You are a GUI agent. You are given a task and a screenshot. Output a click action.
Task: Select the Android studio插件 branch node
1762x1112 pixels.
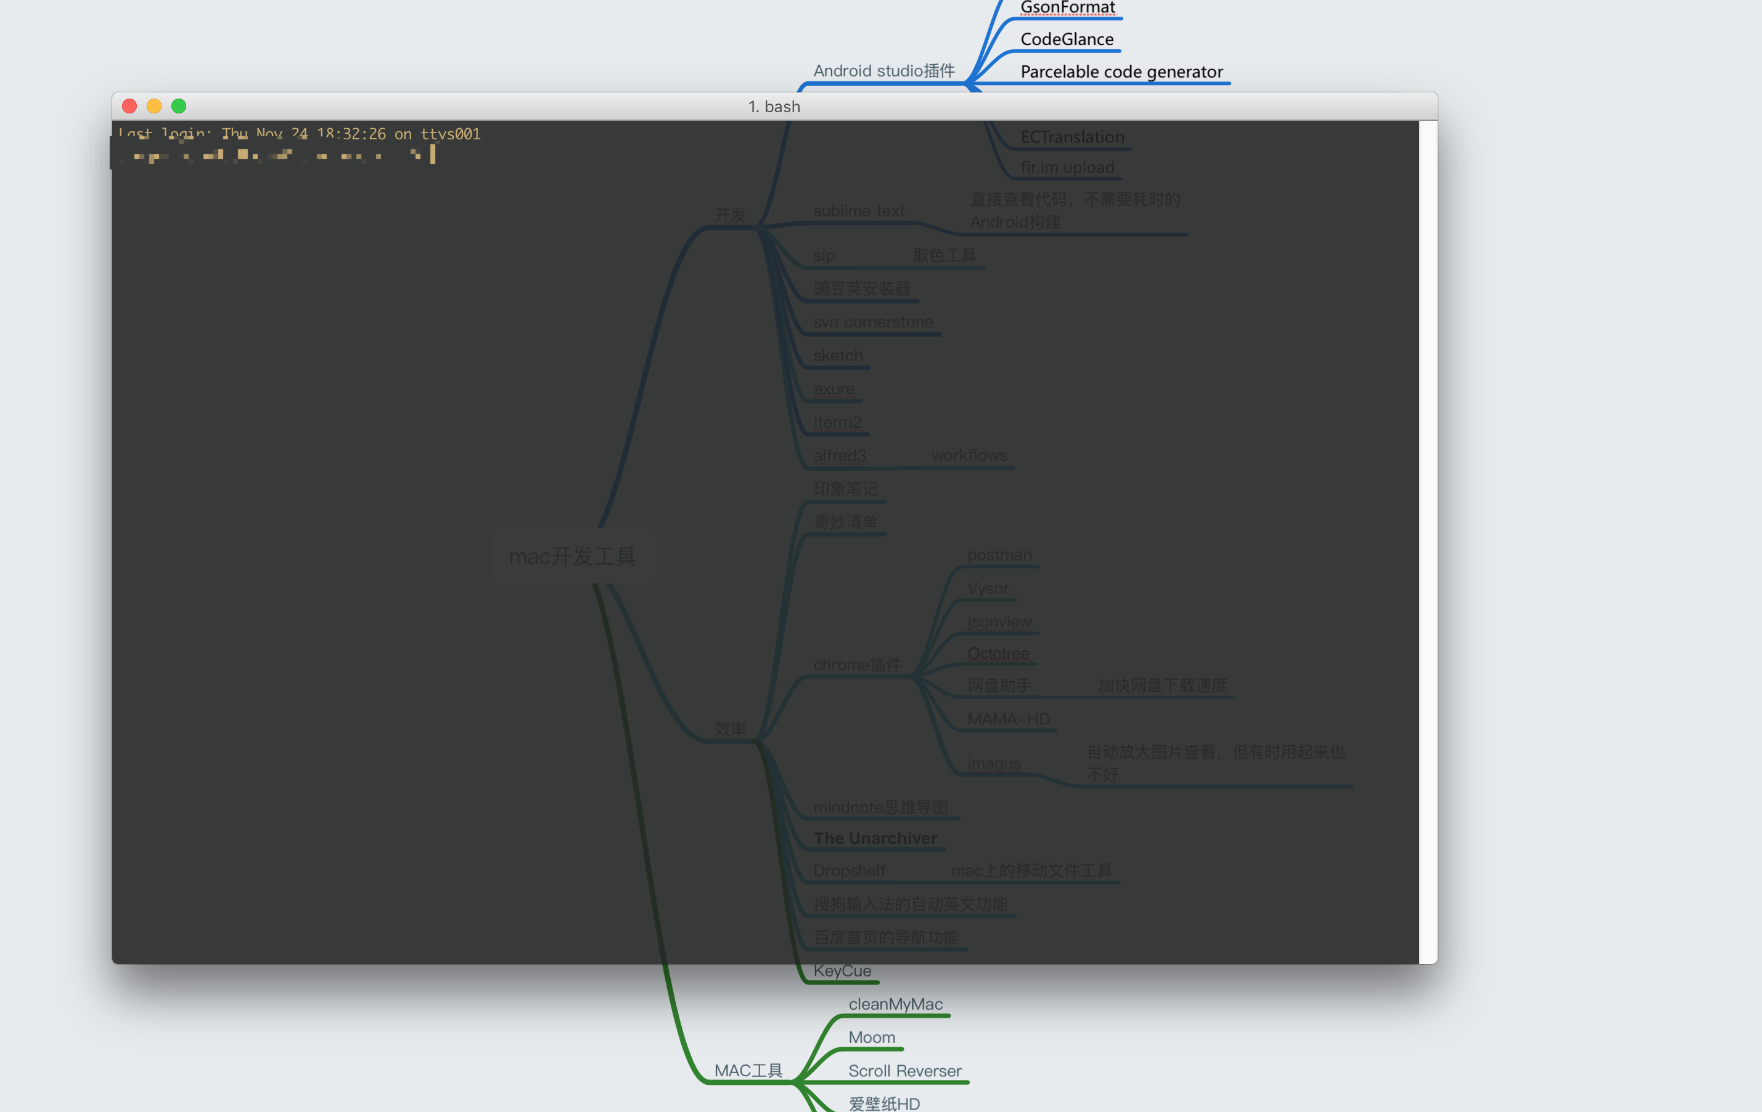click(884, 71)
